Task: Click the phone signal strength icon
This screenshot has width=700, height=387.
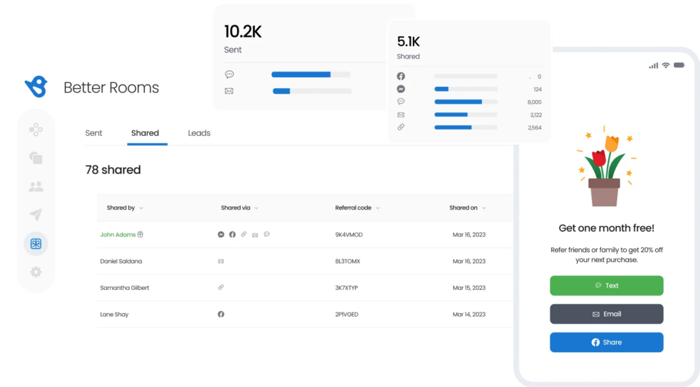Action: pos(654,66)
